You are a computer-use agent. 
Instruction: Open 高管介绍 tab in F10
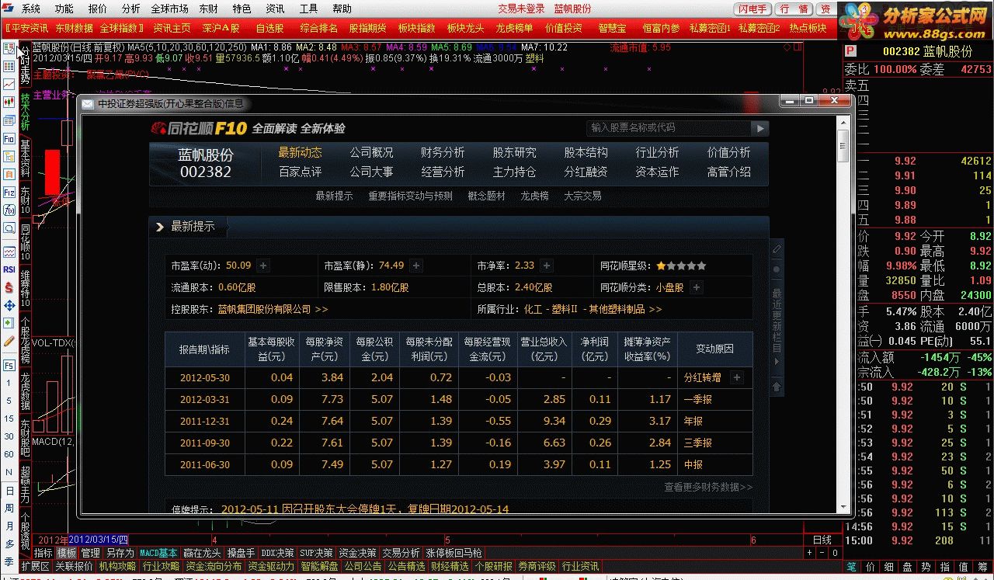pos(728,172)
